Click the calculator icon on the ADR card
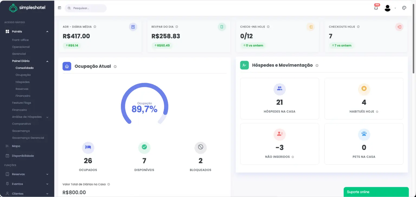416x197 pixels. coord(133,27)
